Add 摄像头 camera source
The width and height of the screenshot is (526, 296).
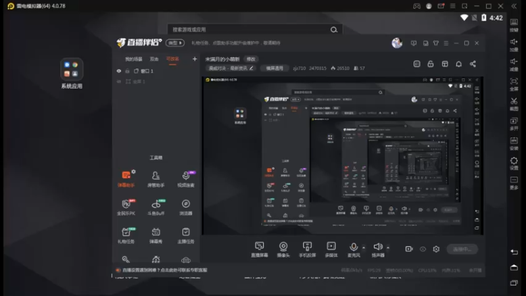pos(283,249)
